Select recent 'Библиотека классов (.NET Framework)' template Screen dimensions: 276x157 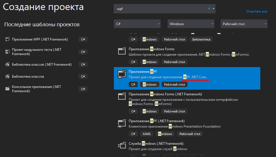[42, 65]
